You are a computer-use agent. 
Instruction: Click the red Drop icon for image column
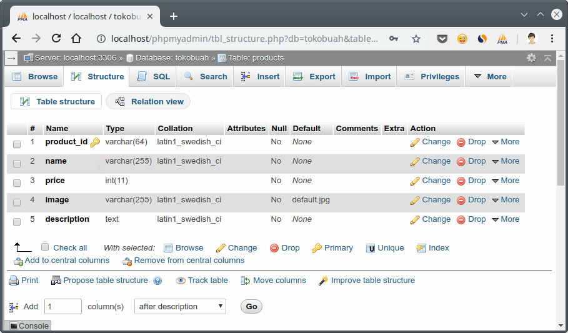pyautogui.click(x=461, y=201)
